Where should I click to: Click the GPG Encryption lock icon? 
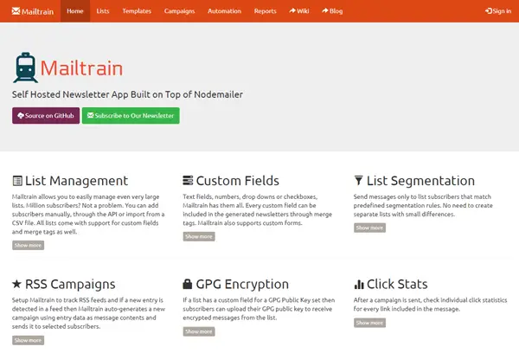point(188,284)
